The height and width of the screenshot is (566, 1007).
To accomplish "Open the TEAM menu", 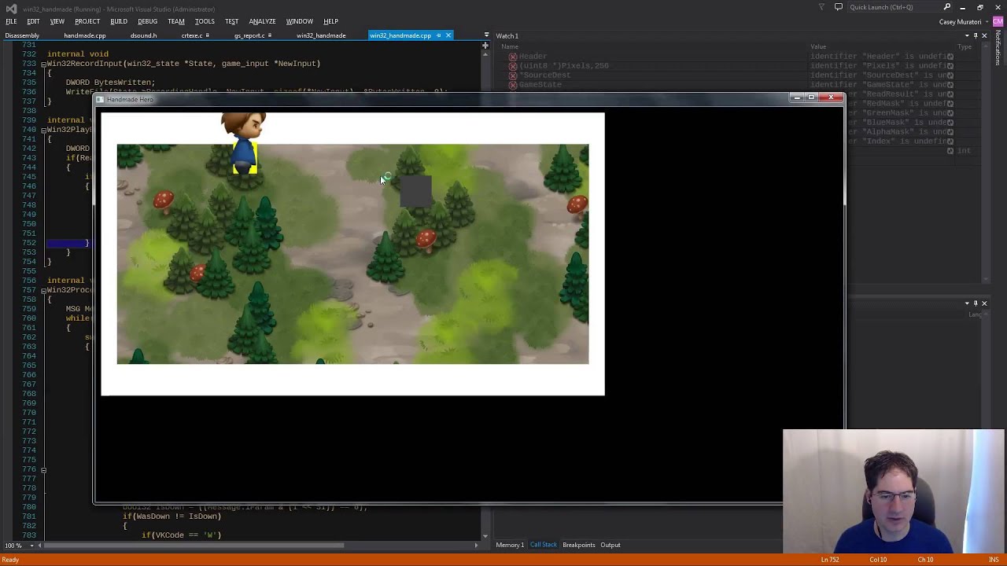I will coord(176,21).
